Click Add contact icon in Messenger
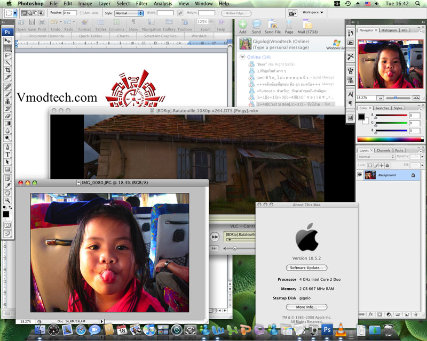 coord(243,27)
